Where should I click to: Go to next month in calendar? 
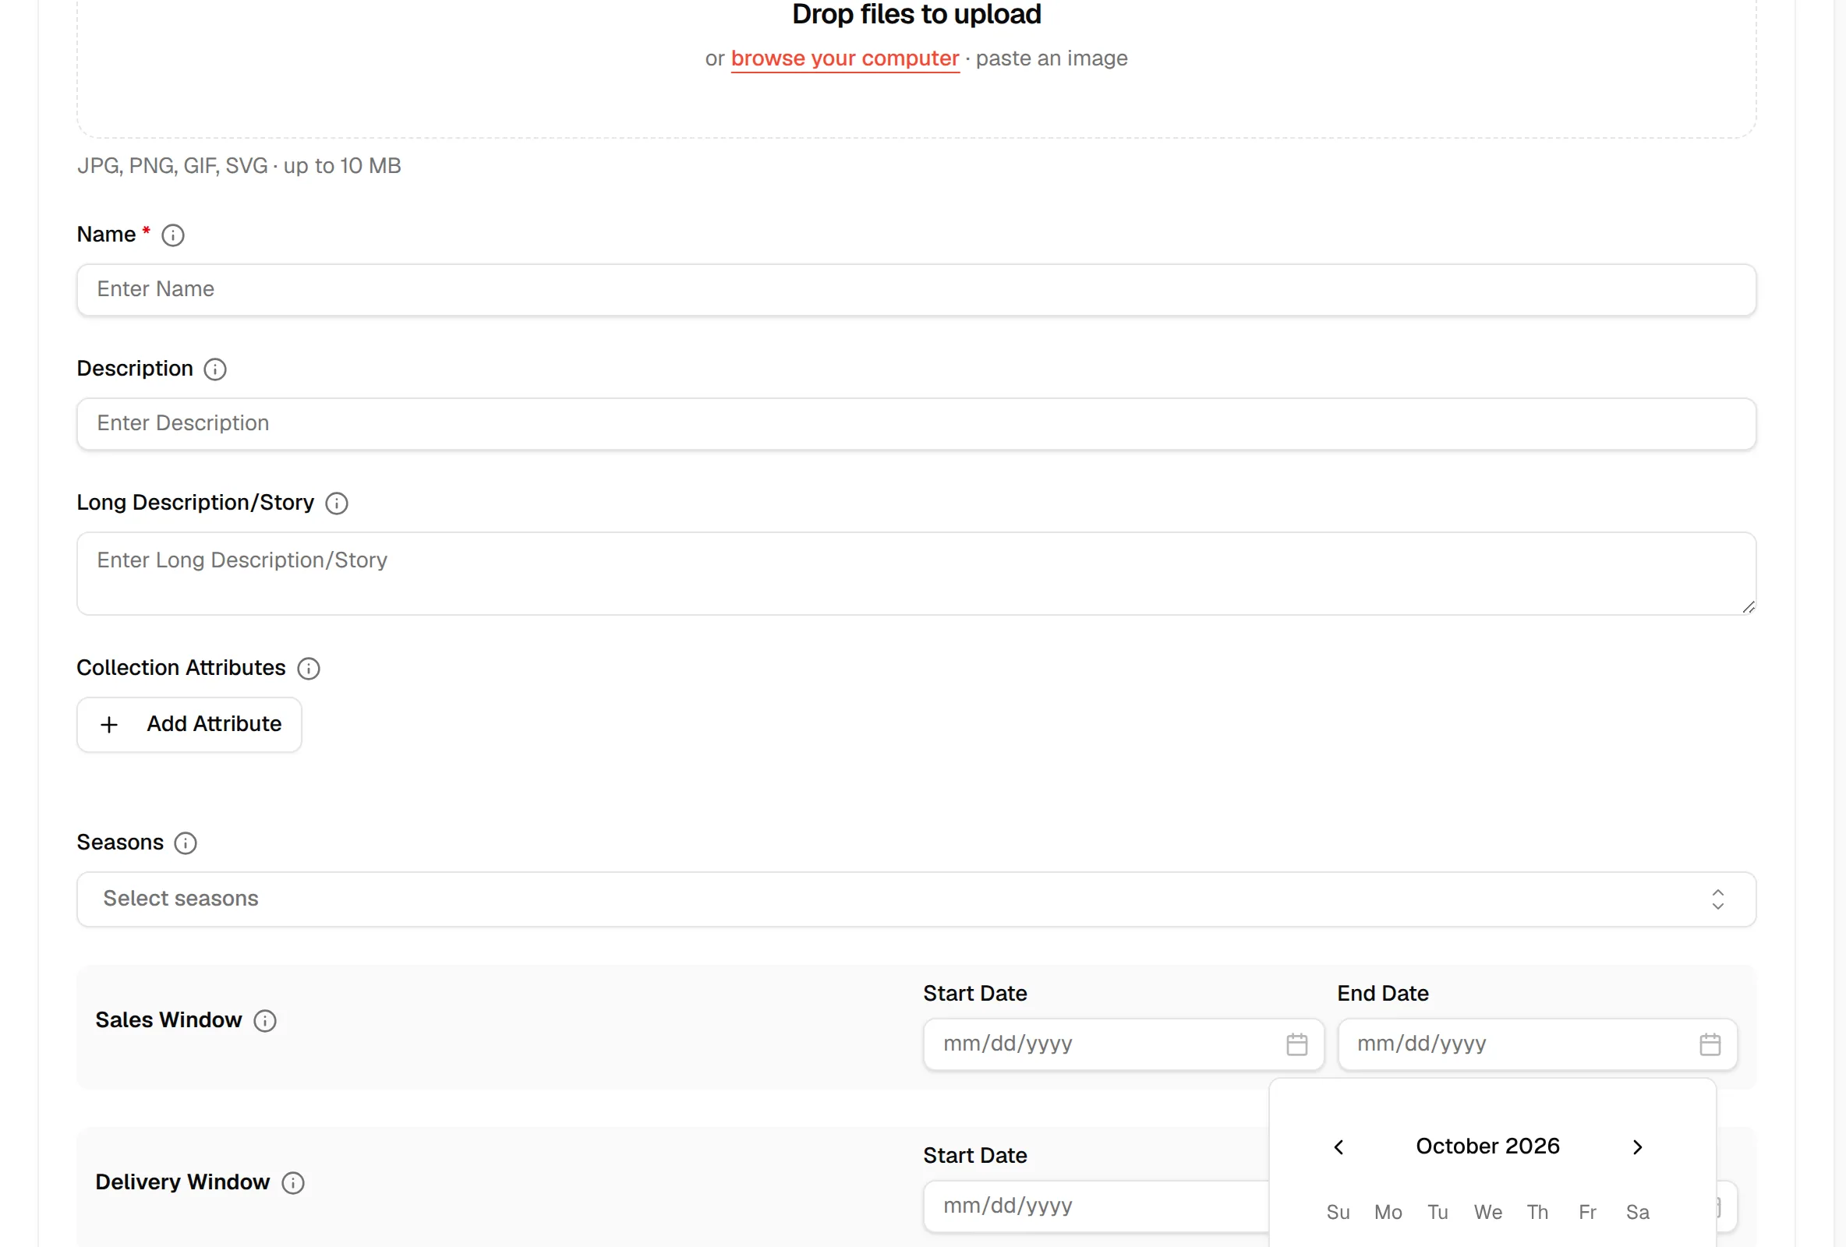pyautogui.click(x=1637, y=1148)
